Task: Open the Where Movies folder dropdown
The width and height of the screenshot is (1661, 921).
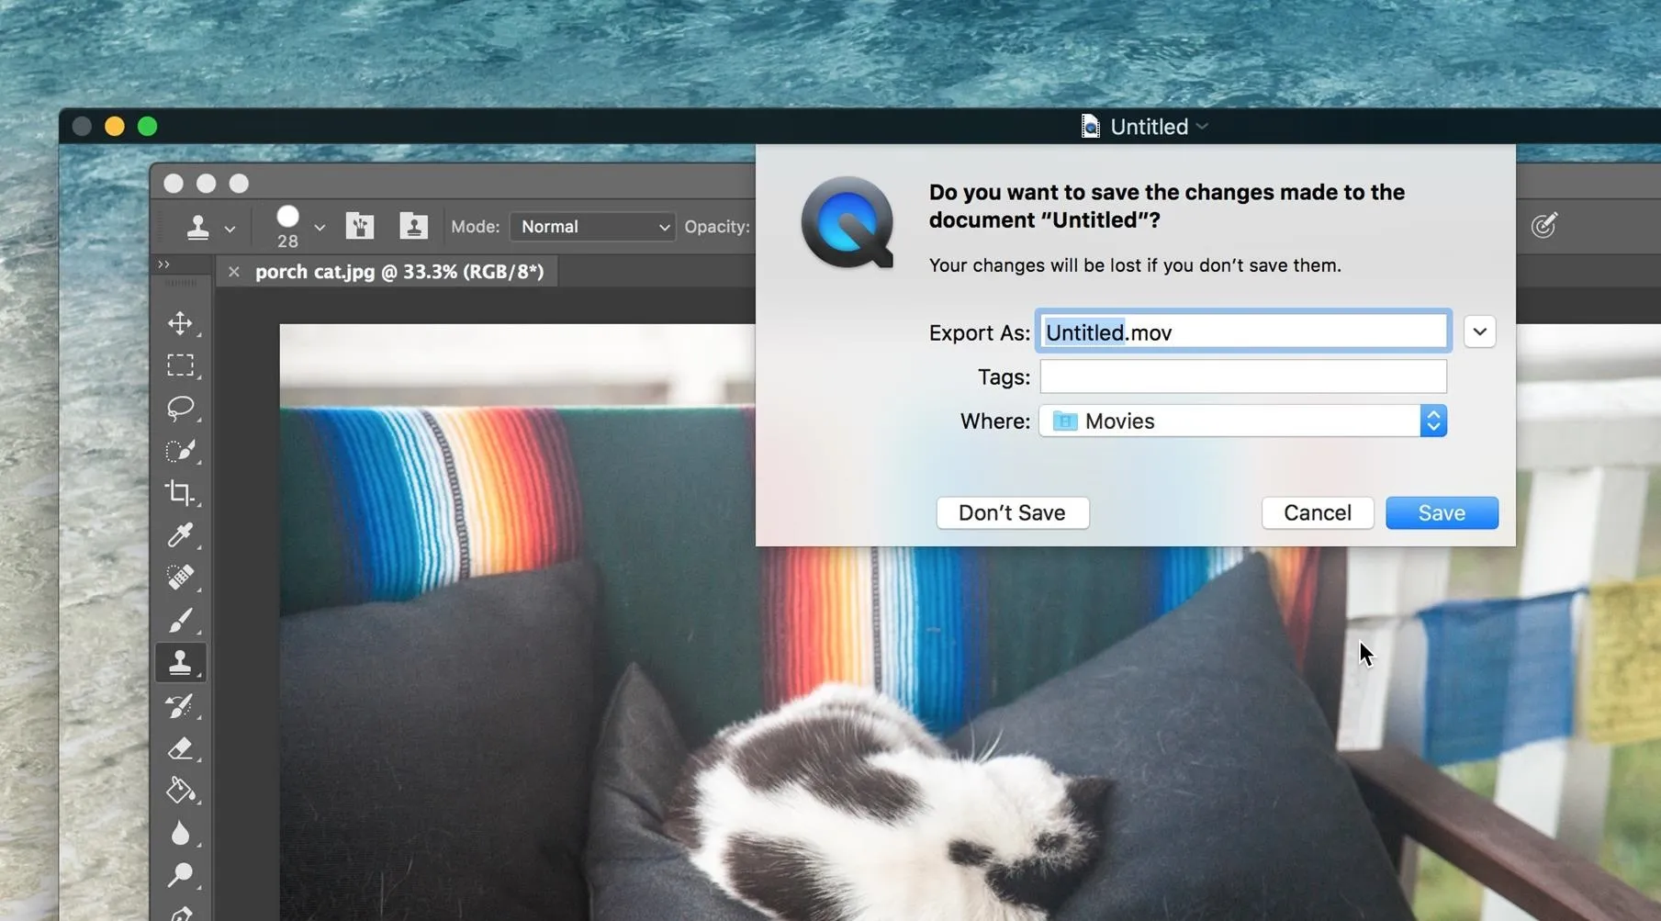Action: point(1243,421)
